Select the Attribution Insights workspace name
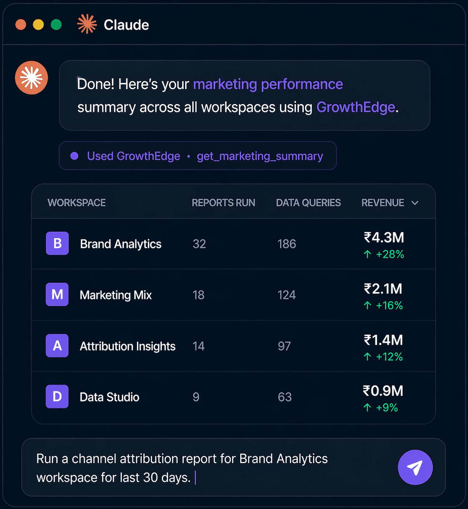The height and width of the screenshot is (509, 468). point(128,346)
